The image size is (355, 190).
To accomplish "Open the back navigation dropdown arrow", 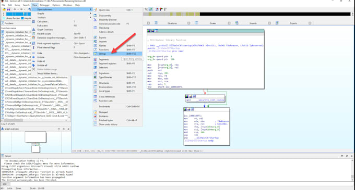I will pos(18,9).
